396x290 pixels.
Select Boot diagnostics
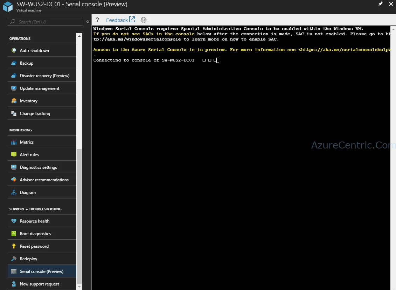point(42,233)
